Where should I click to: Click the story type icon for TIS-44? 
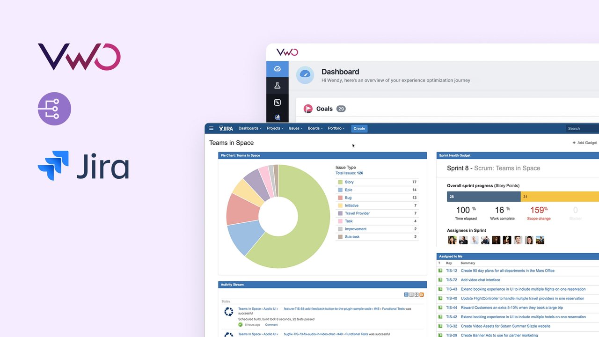pos(440,308)
